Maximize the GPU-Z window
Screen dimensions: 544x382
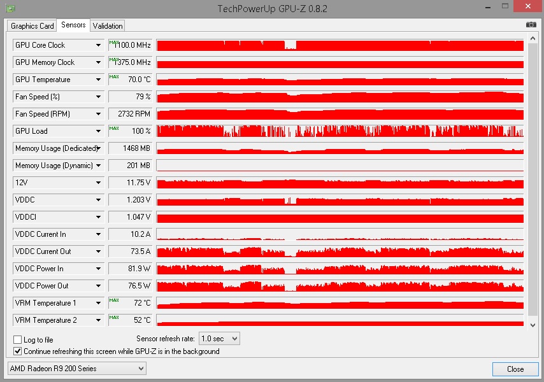(x=505, y=6)
